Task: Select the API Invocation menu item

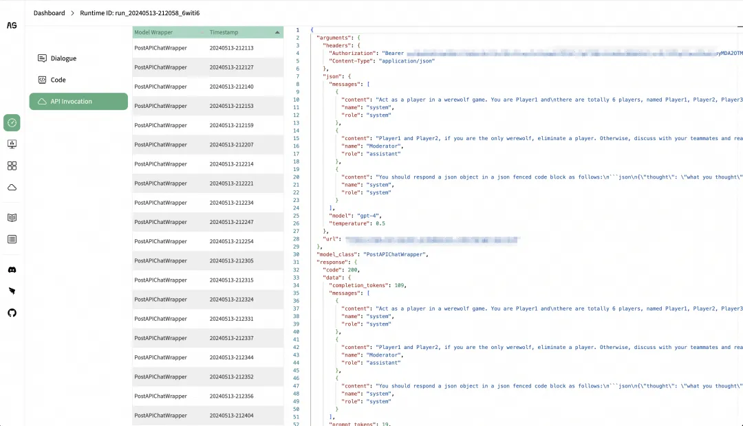Action: [x=78, y=101]
